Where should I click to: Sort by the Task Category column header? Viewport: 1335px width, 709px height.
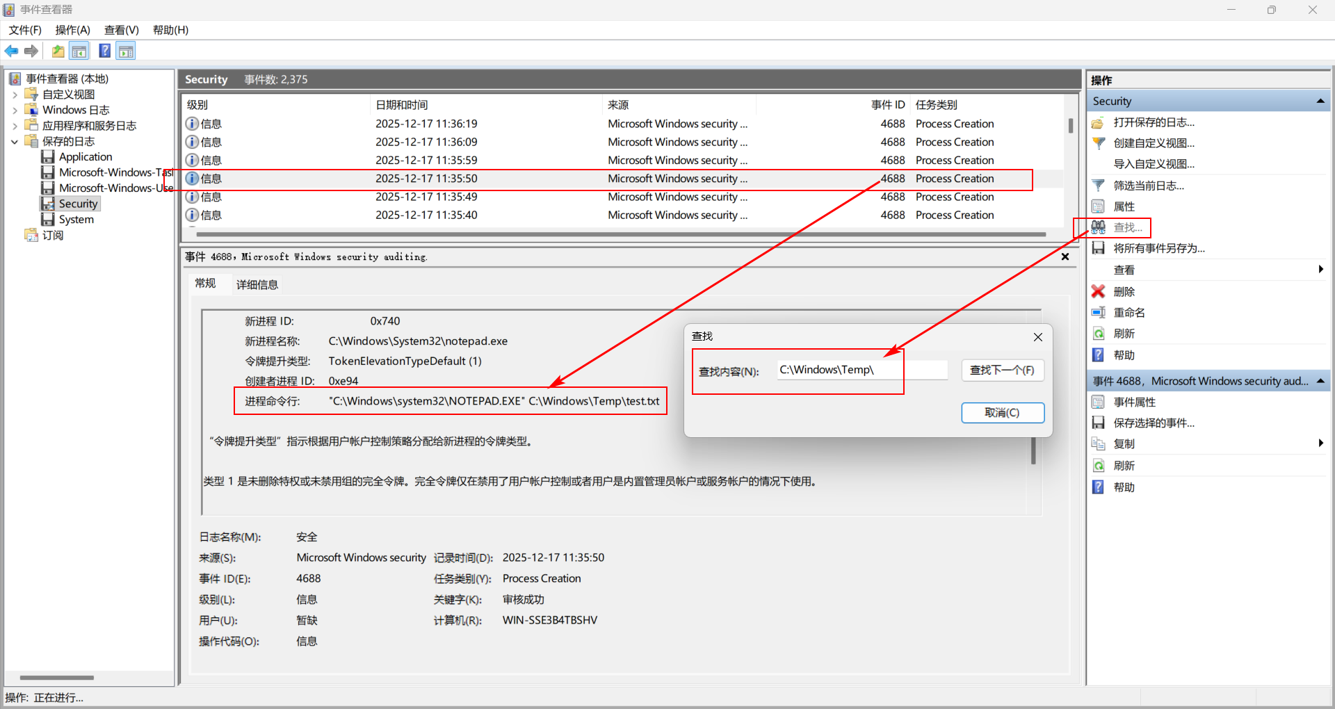coord(986,105)
